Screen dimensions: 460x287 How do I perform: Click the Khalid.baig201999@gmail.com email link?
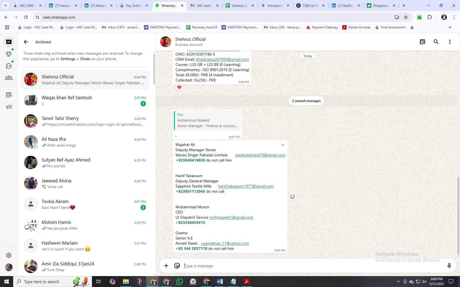tap(222, 59)
